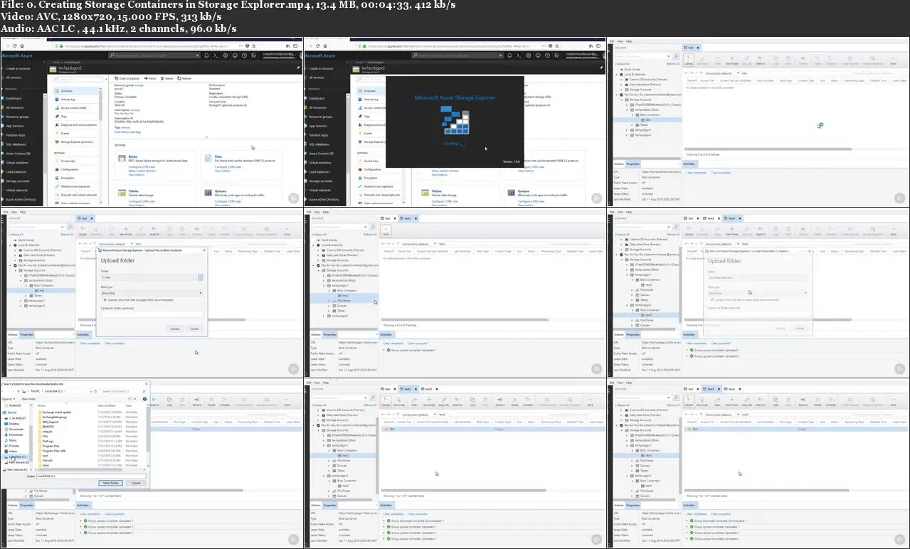Select the Properties tab in the fourth frame
The image size is (910, 549).
tap(26, 334)
